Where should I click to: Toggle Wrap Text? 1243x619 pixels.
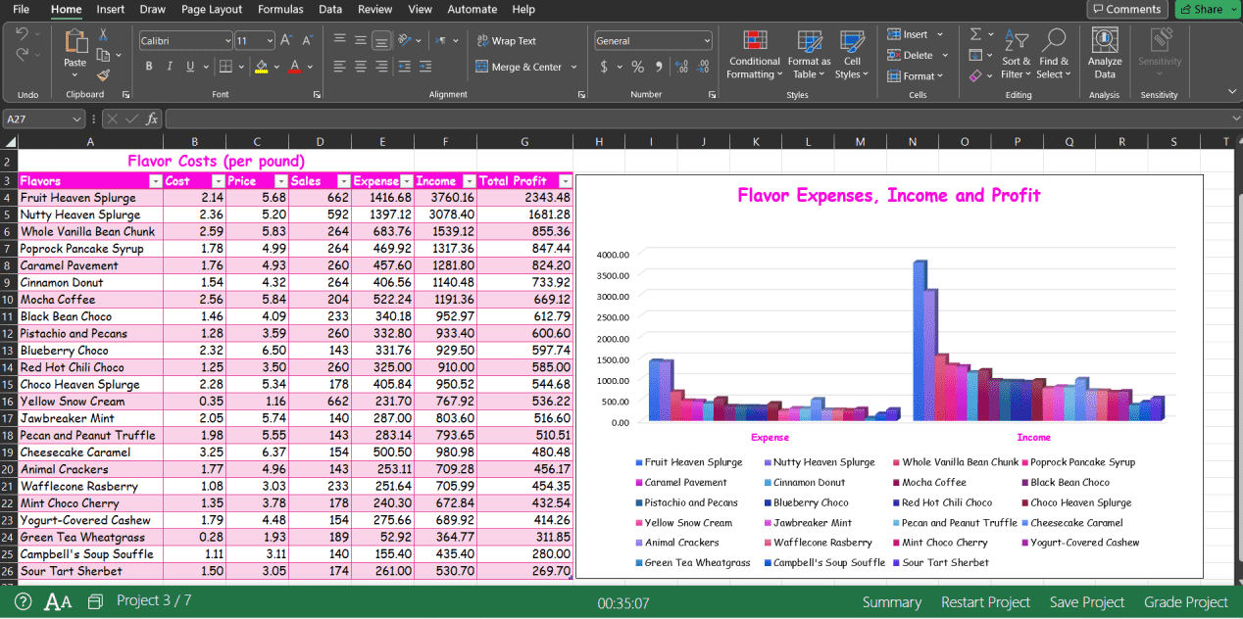507,41
